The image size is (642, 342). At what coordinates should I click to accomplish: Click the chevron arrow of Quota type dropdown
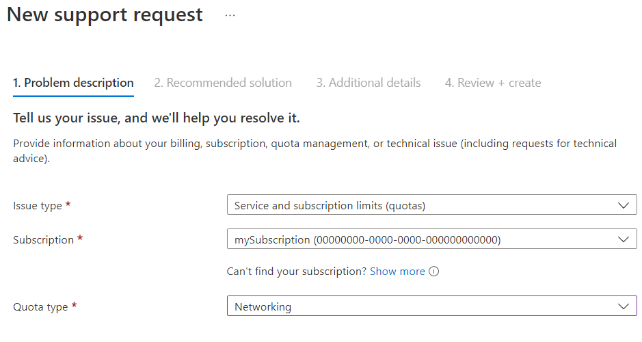622,306
